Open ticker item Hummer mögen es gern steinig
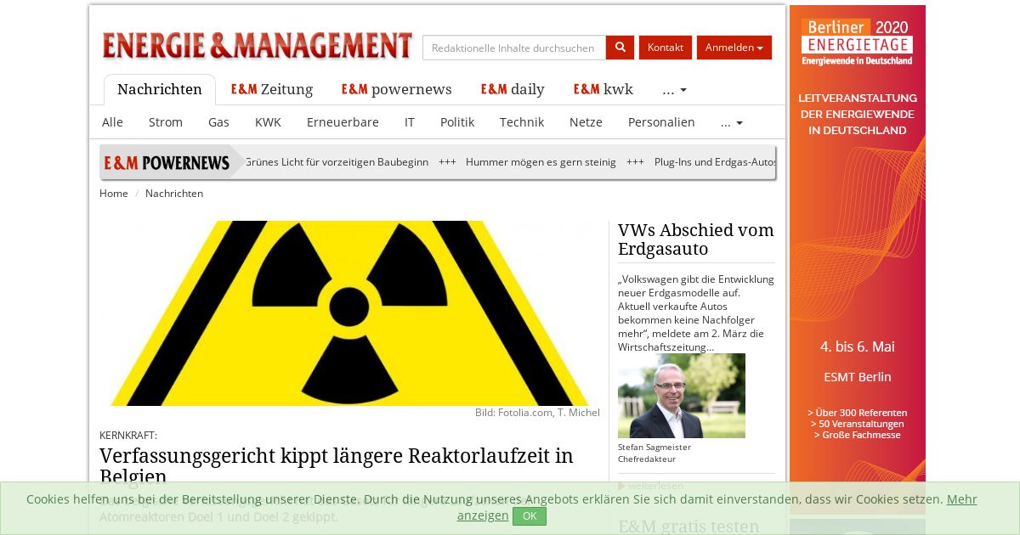1020x535 pixels. [541, 162]
